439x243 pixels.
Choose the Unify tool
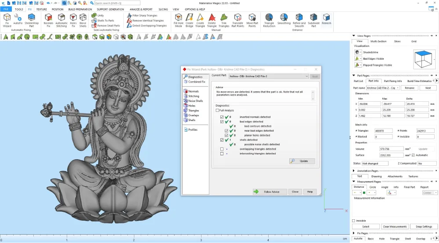(x=98, y=15)
